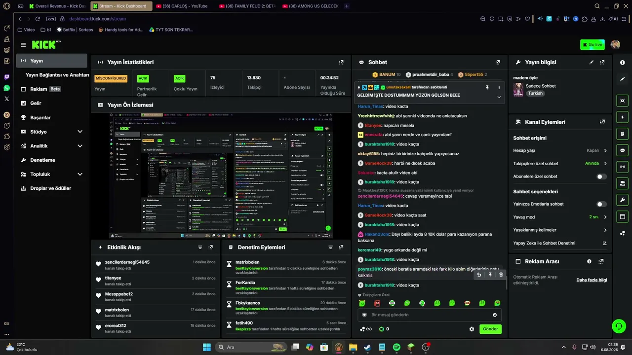The image size is (632, 355).
Task: Open filter options for Etkinlik Akışı
Action: coord(200,248)
